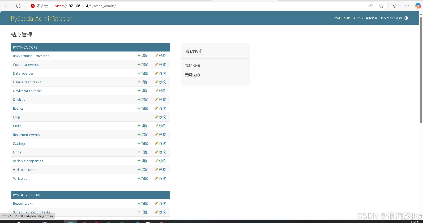Open the Copilot icon in the browser
The image size is (423, 223).
click(418, 6)
